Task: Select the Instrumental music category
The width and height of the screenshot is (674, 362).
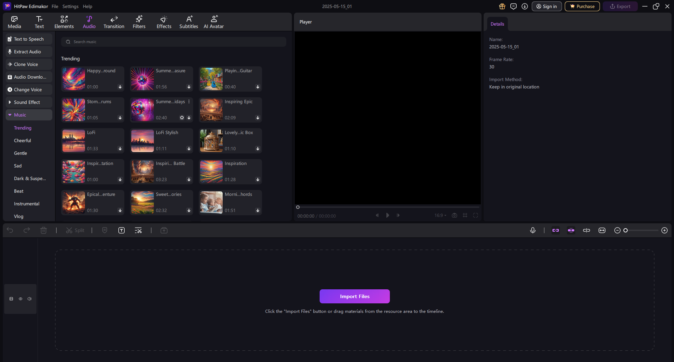Action: tap(27, 204)
